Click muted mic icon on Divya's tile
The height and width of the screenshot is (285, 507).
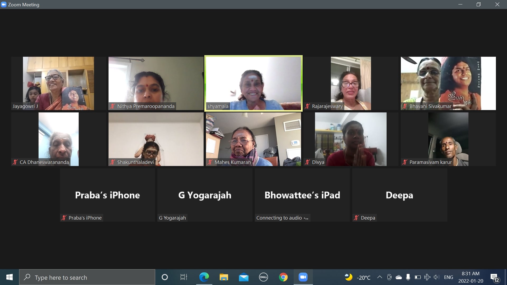tap(307, 162)
